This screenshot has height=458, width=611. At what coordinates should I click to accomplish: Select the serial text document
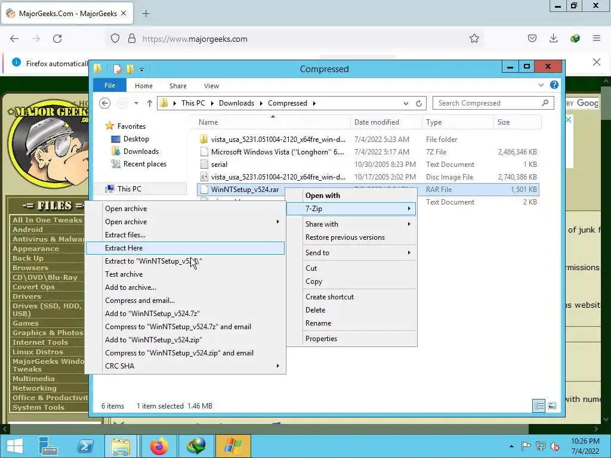(x=368, y=165)
